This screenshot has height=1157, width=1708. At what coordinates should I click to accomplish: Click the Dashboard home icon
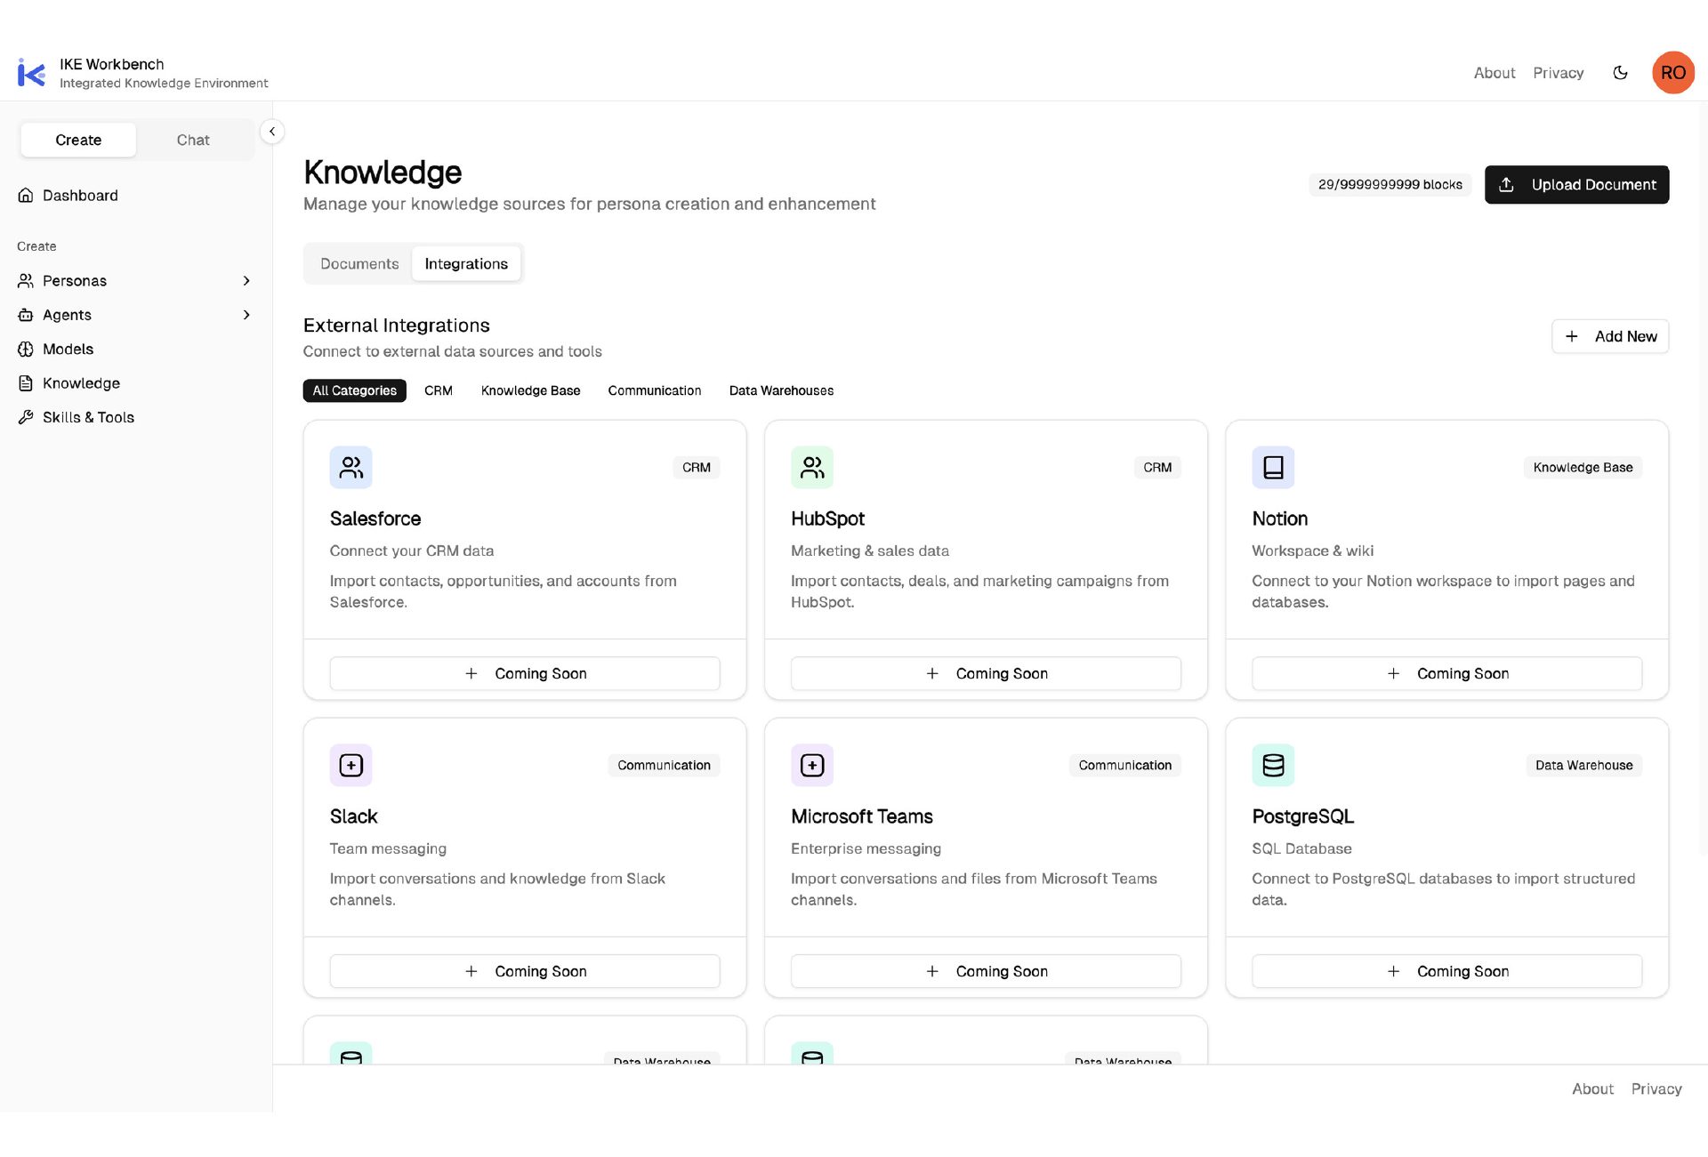pos(26,196)
